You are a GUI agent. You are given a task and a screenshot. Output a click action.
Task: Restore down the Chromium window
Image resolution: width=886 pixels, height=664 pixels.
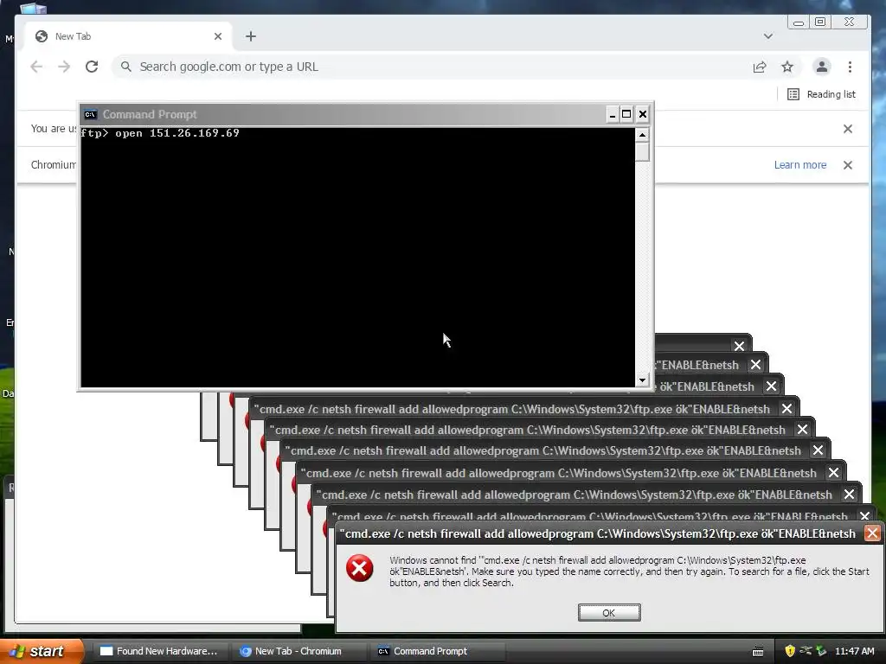(820, 22)
